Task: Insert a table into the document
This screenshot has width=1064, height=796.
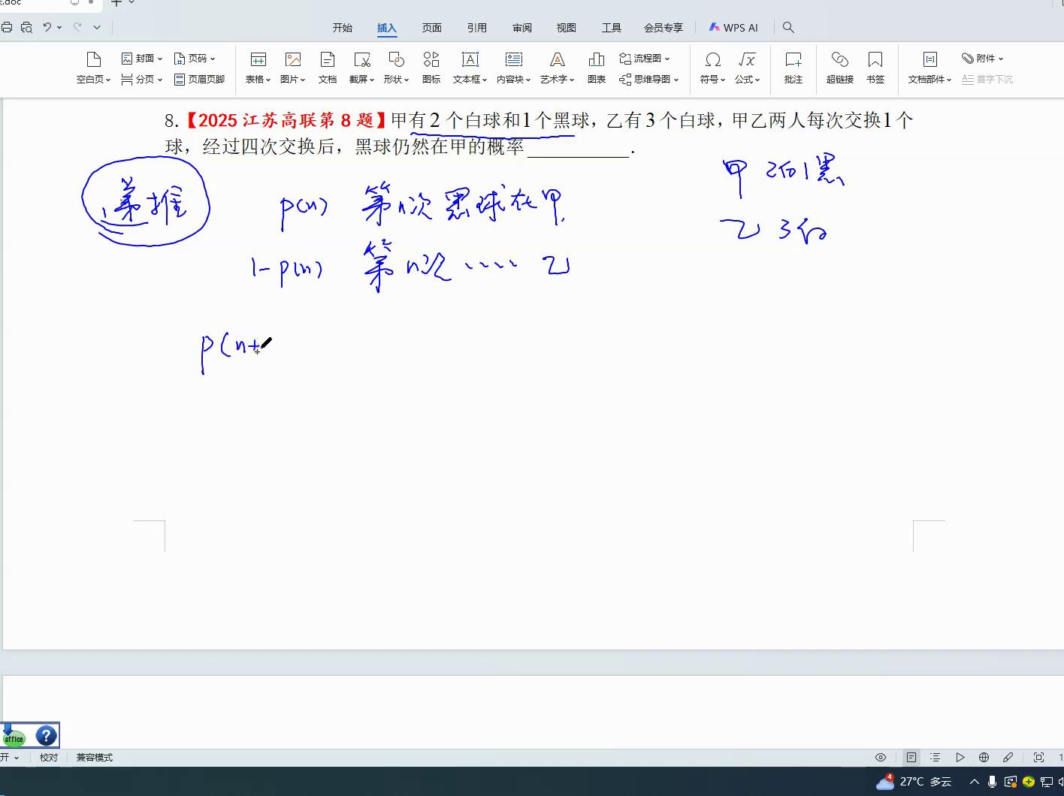Action: pos(258,68)
